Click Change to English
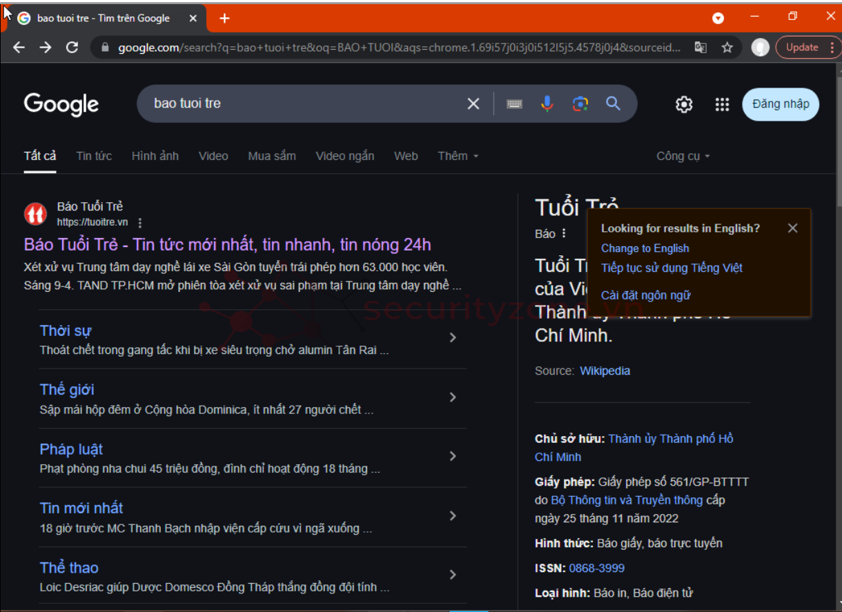Screen dimensions: 842x612 click(x=645, y=248)
